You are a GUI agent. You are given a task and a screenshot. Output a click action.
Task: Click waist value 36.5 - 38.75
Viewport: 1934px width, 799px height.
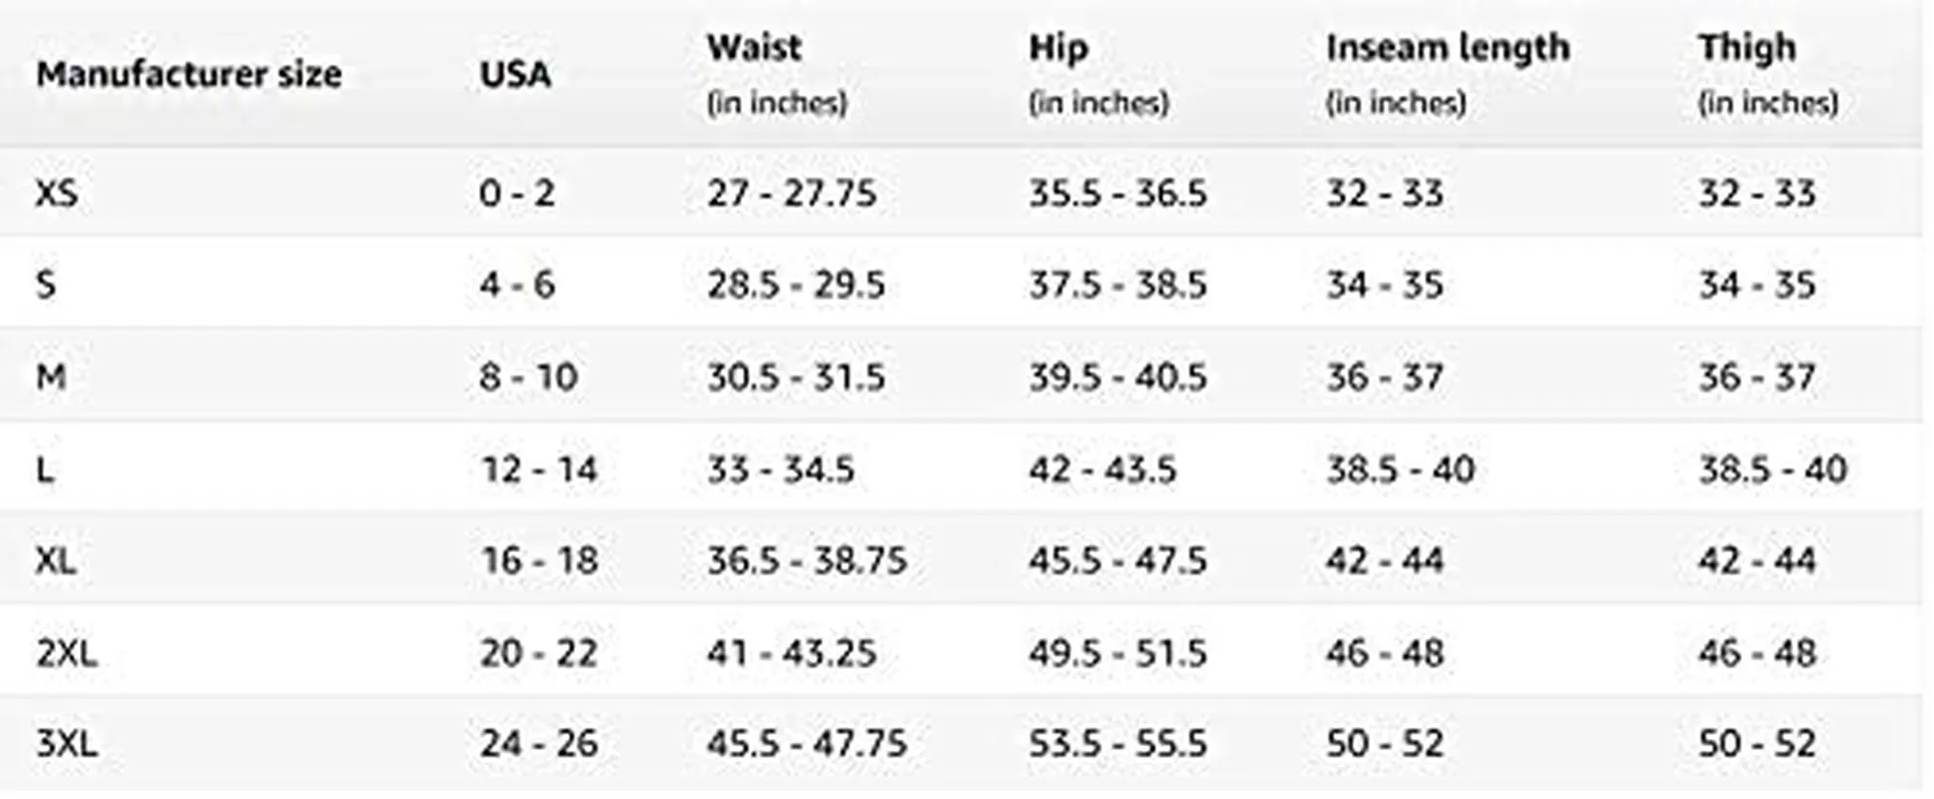click(807, 560)
